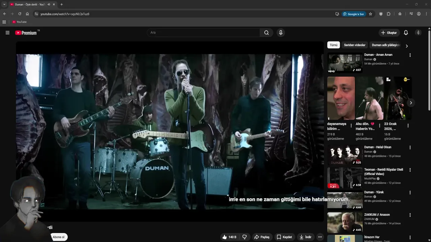
Task: Open the dayanamaya bilirim short thumbnail
Action: pyautogui.click(x=341, y=98)
